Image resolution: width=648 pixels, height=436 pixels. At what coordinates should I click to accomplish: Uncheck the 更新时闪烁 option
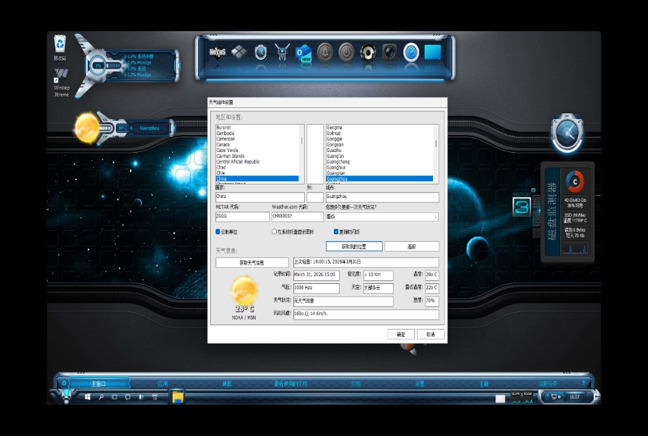pos(335,232)
